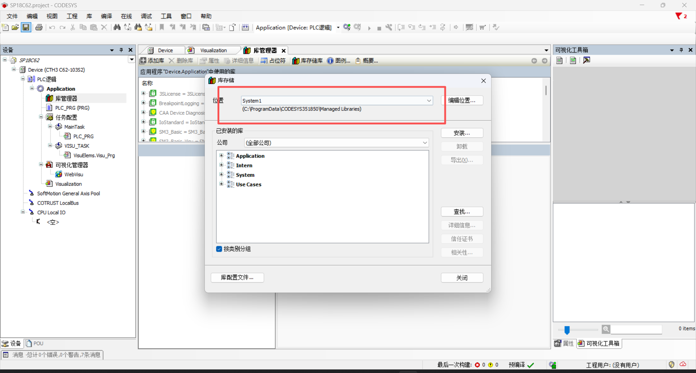Viewport: 696px width, 373px height.
Task: Click Add Library in library manager toolbar
Action: coord(152,60)
